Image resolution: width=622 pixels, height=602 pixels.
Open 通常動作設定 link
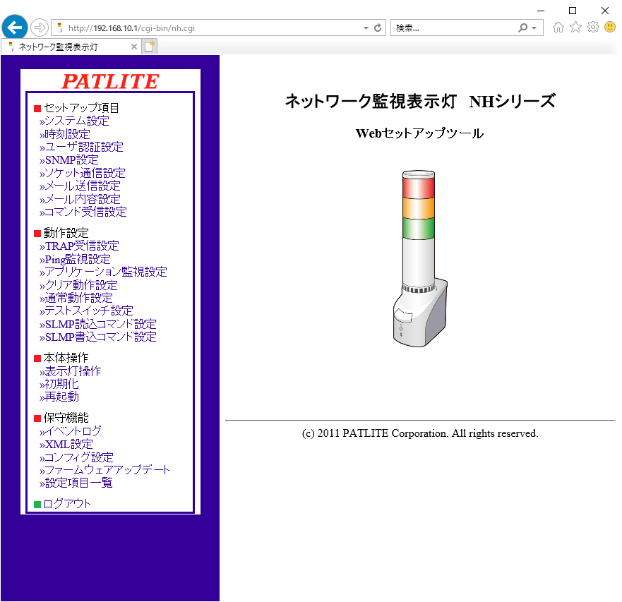[76, 298]
